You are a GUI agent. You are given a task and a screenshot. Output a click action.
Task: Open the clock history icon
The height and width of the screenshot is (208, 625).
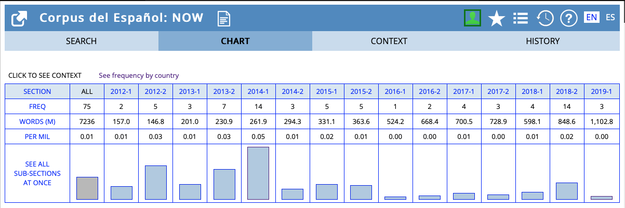click(544, 19)
